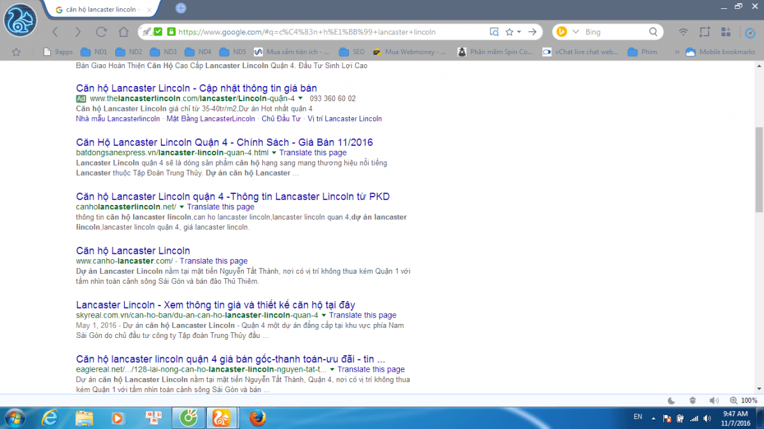Click 'Translate this page' for skyreal.com.vn result
This screenshot has width=764, height=429.
click(x=363, y=315)
